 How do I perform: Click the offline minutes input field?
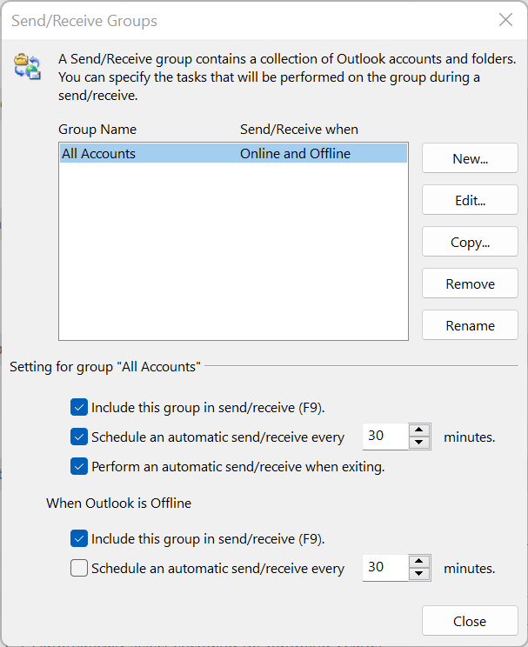(x=384, y=568)
